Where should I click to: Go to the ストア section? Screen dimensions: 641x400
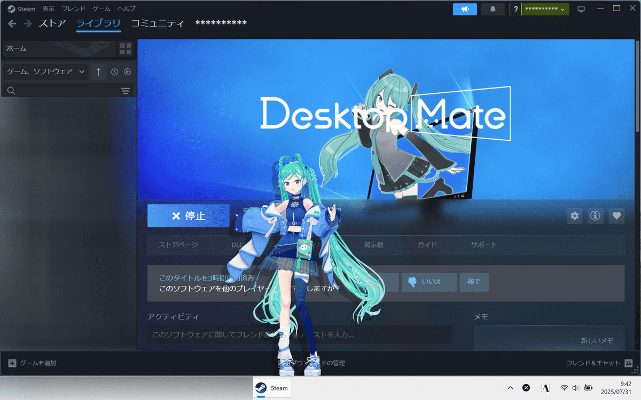(52, 23)
